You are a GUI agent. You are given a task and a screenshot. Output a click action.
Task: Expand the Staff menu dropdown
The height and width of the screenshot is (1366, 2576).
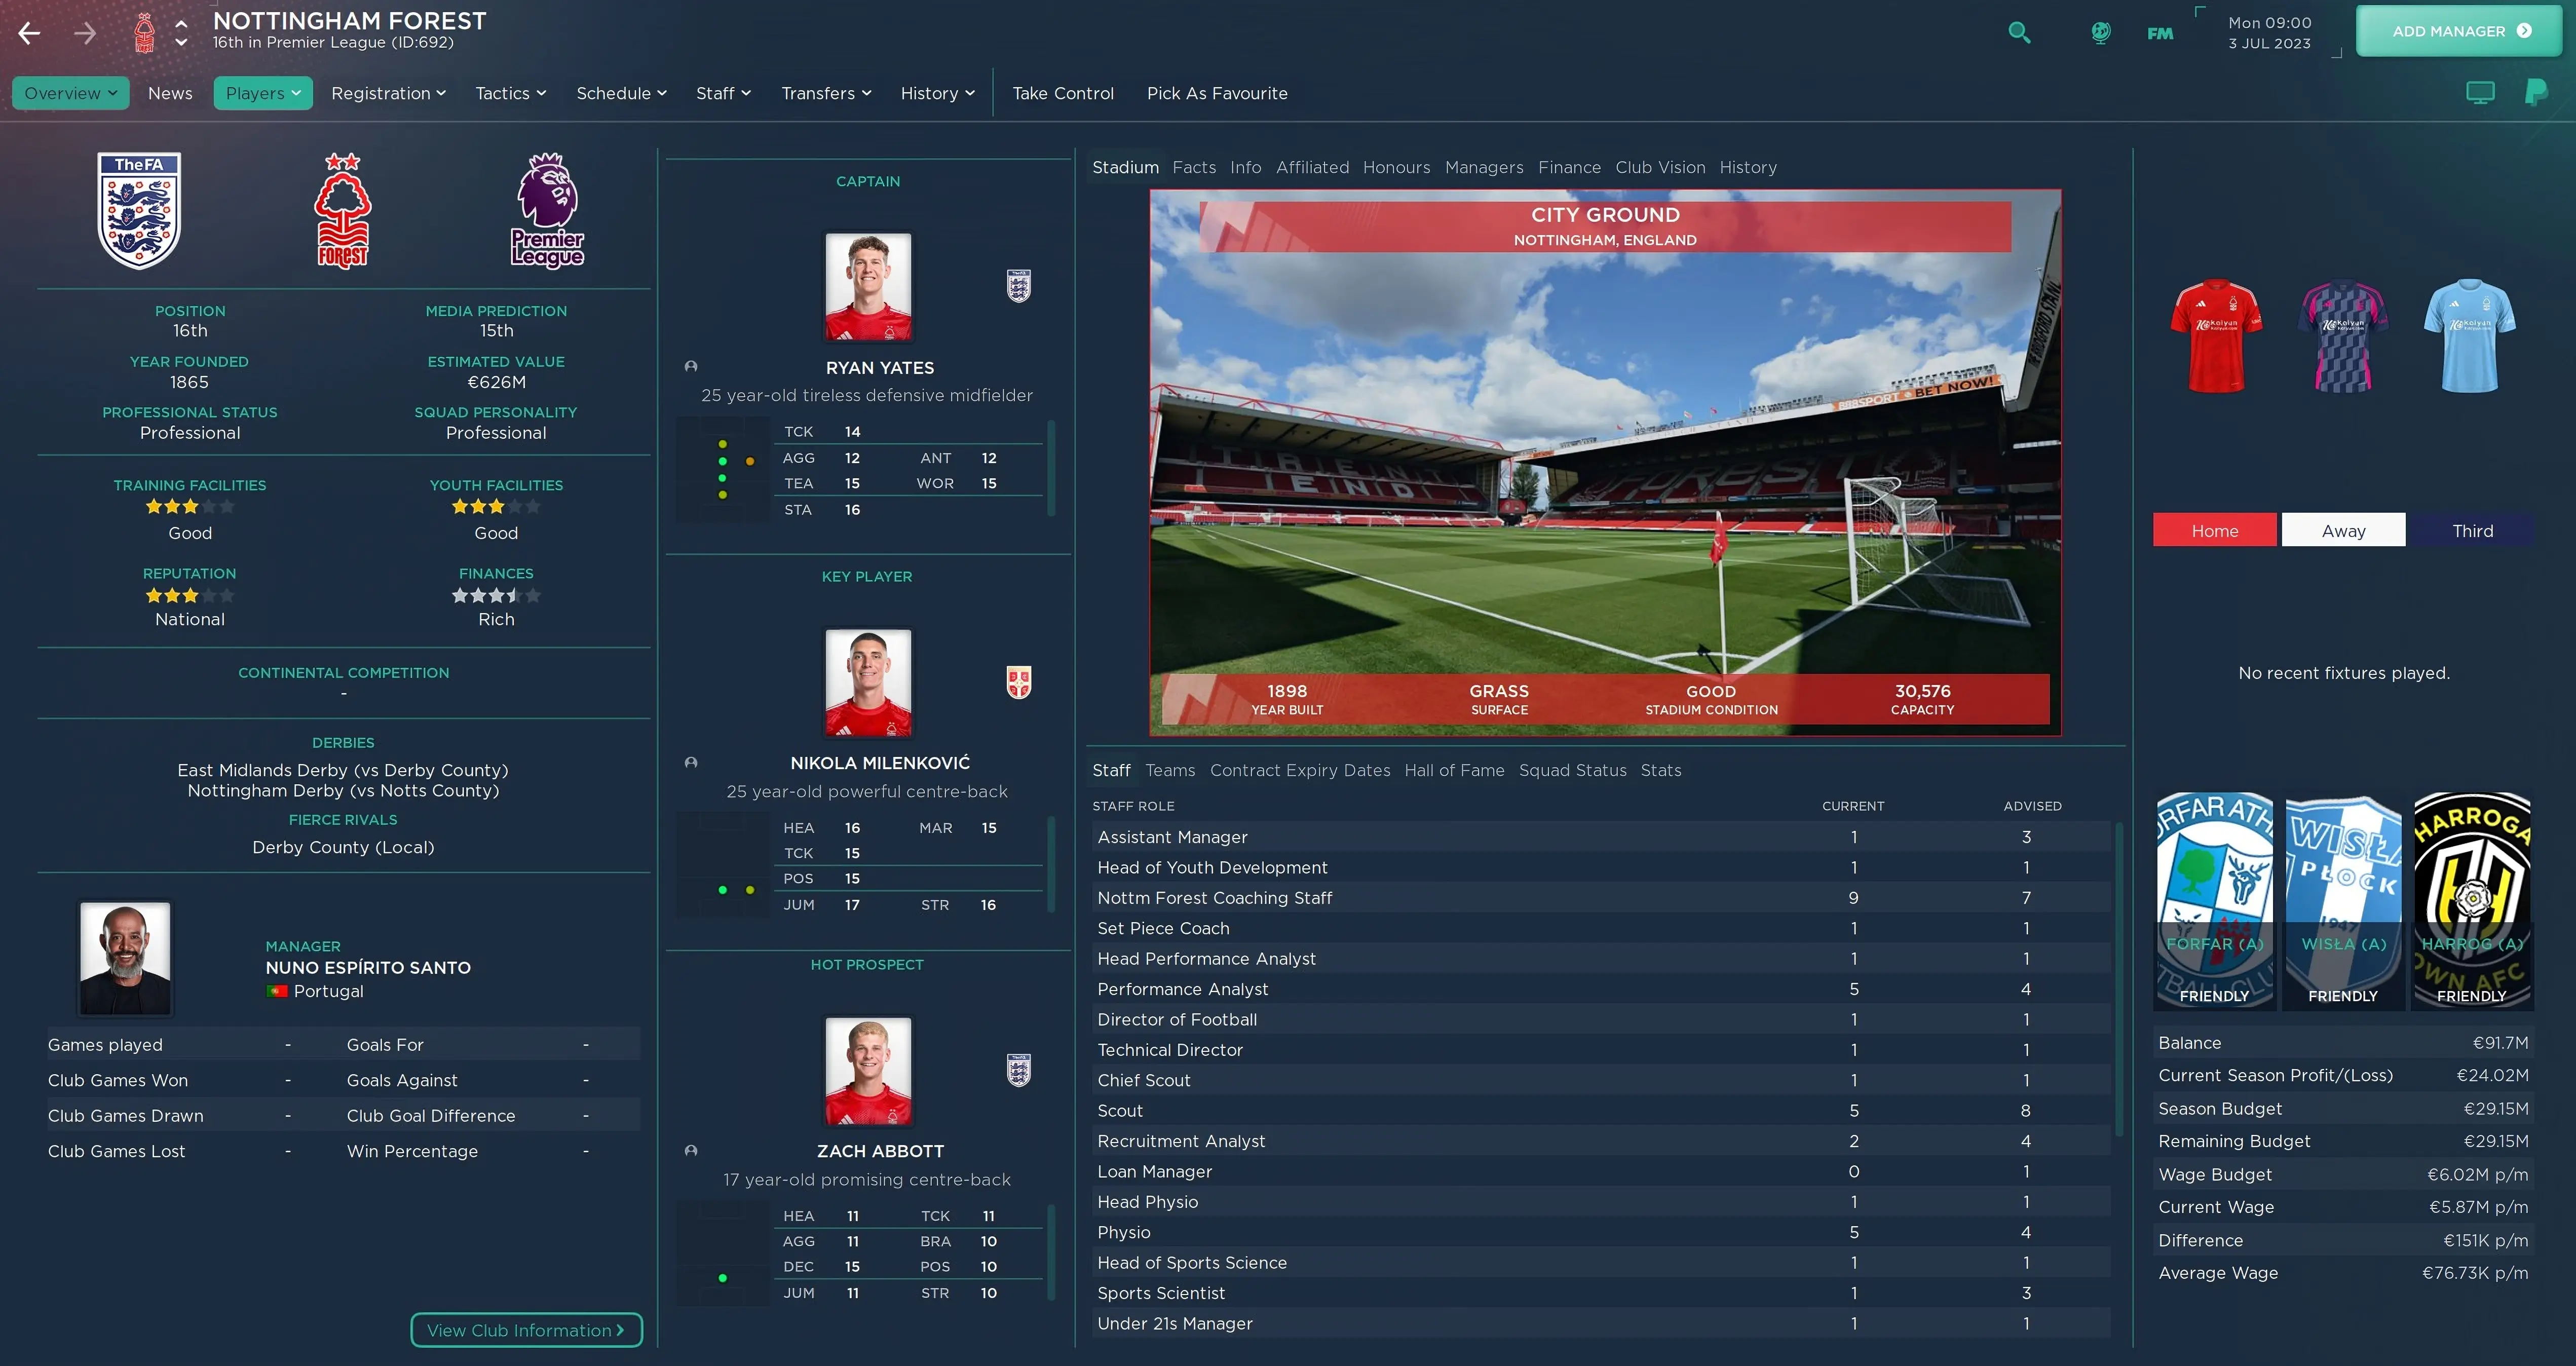coord(723,93)
